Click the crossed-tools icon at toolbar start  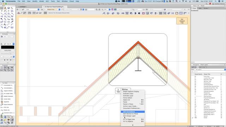(104, 13)
